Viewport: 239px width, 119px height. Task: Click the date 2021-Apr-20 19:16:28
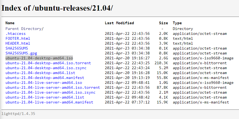tap(127, 73)
